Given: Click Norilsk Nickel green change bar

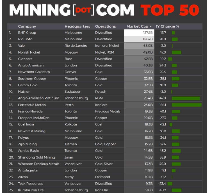Looking at the screenshot, I should [177, 52].
